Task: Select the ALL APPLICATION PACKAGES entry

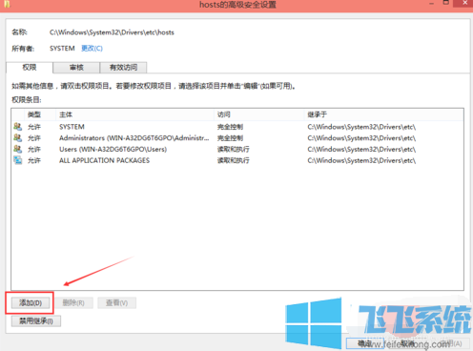Action: 104,160
